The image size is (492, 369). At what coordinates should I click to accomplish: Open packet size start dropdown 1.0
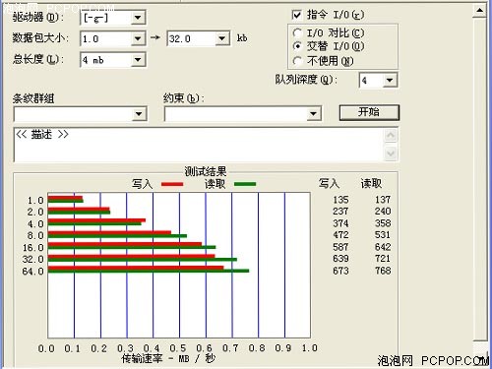[138, 39]
